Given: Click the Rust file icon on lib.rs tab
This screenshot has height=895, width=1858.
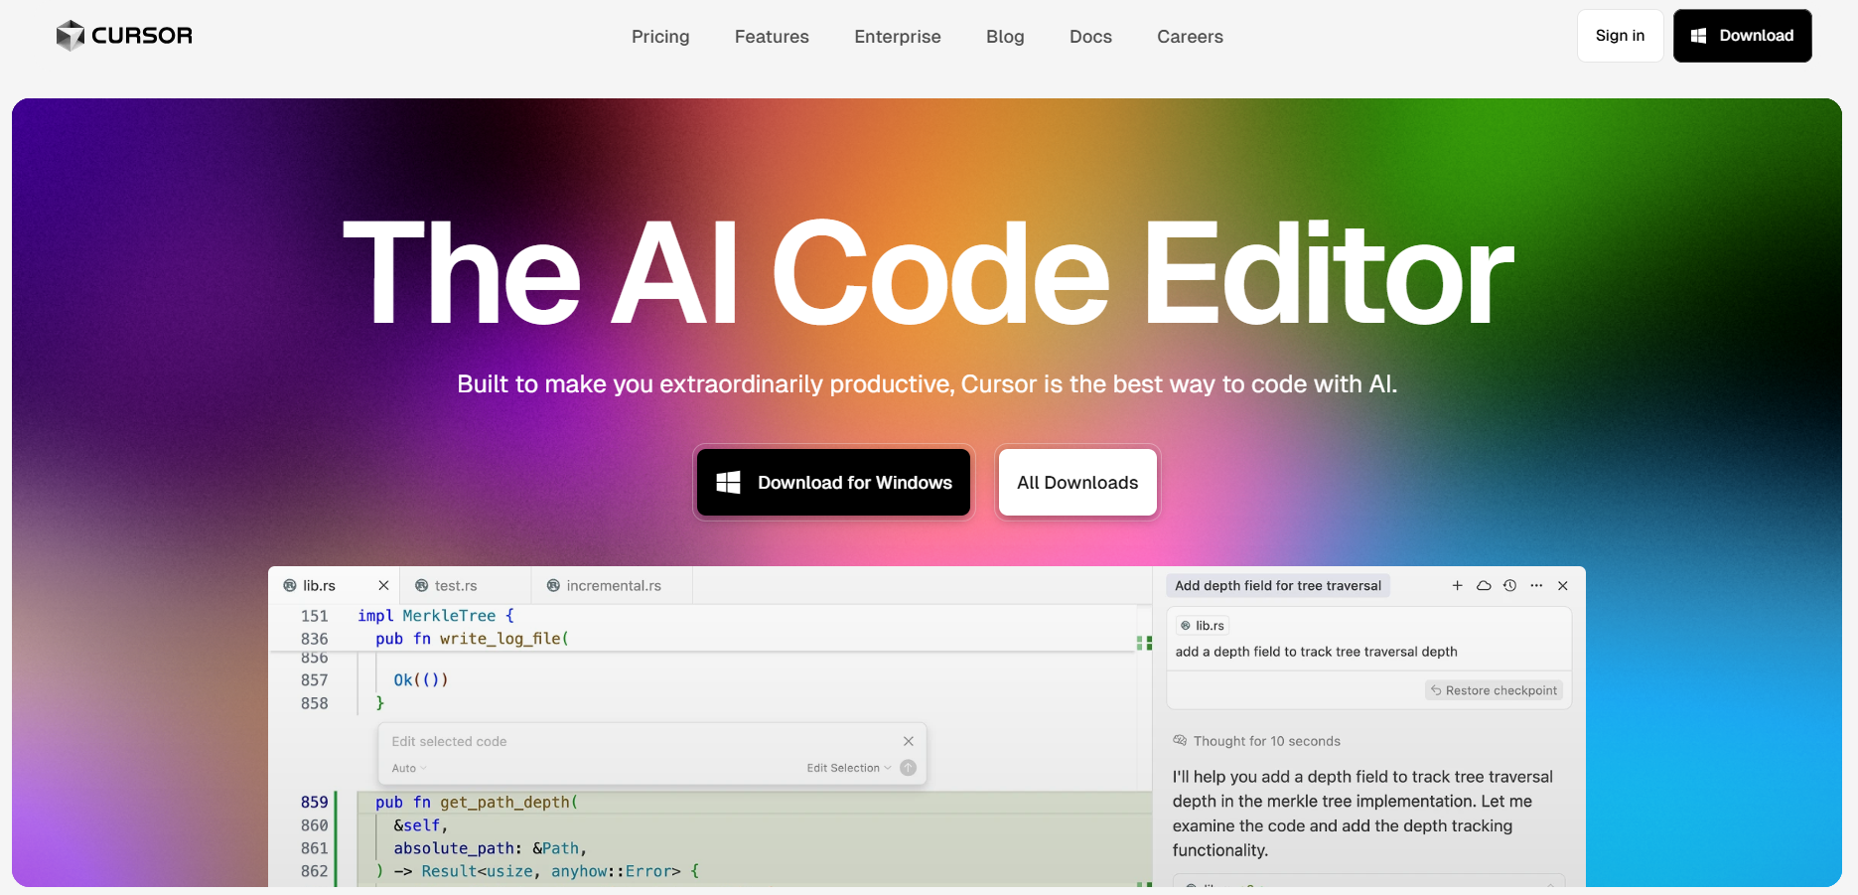Looking at the screenshot, I should pyautogui.click(x=290, y=586).
